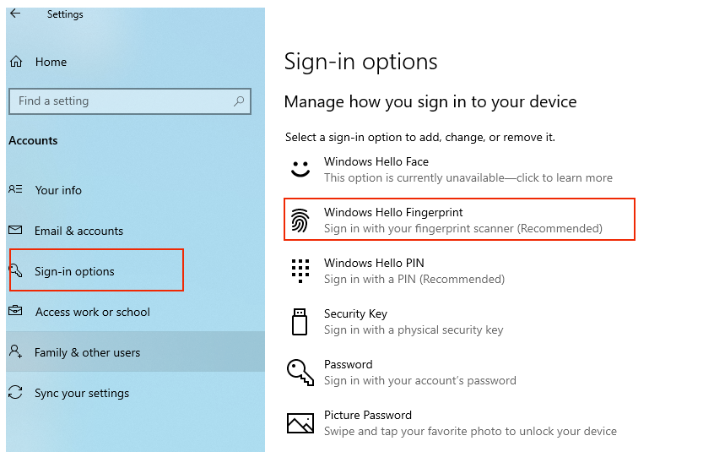The image size is (714, 452).
Task: Click the Sync your settings arrows icon
Action: (15, 392)
